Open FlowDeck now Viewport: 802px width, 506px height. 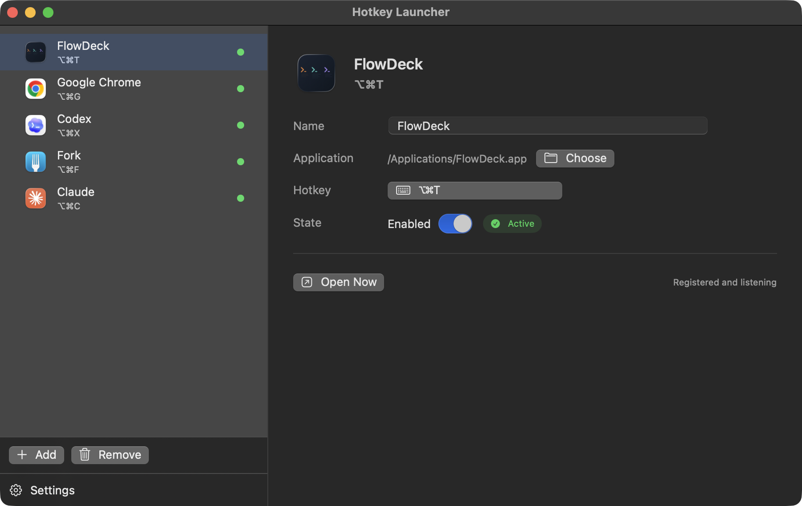click(339, 282)
